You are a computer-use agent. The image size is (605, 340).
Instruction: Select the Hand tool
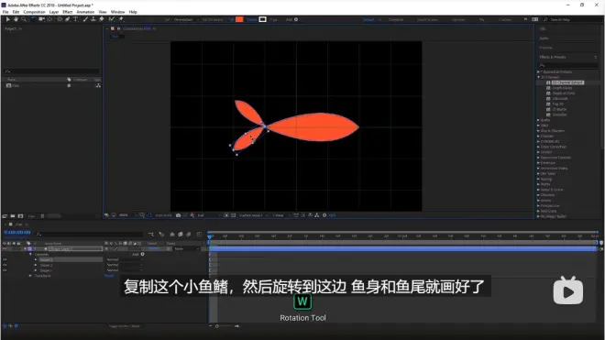tap(16, 19)
